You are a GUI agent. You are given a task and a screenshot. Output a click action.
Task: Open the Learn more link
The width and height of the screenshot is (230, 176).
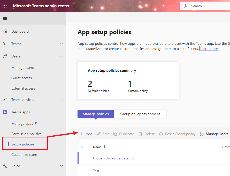(x=209, y=49)
